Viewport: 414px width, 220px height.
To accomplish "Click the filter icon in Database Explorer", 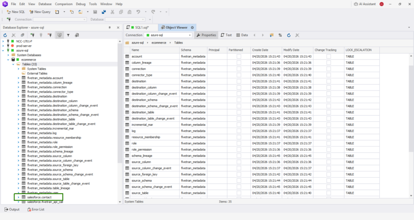I will point(68,35).
